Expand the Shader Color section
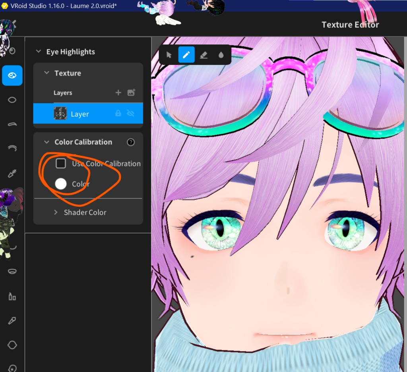Screen dimensions: 407x372 56,212
